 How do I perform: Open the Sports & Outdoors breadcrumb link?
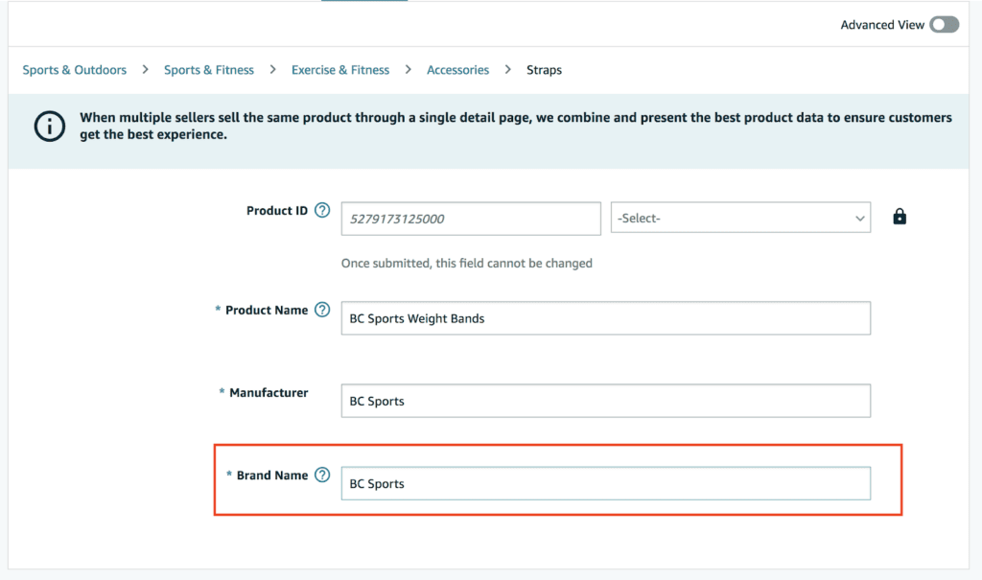pos(75,70)
